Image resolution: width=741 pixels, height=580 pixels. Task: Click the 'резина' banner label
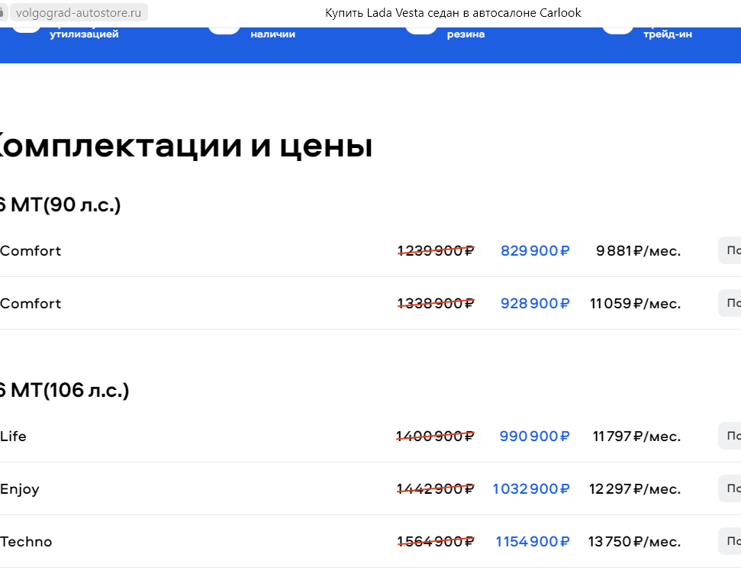(x=466, y=34)
